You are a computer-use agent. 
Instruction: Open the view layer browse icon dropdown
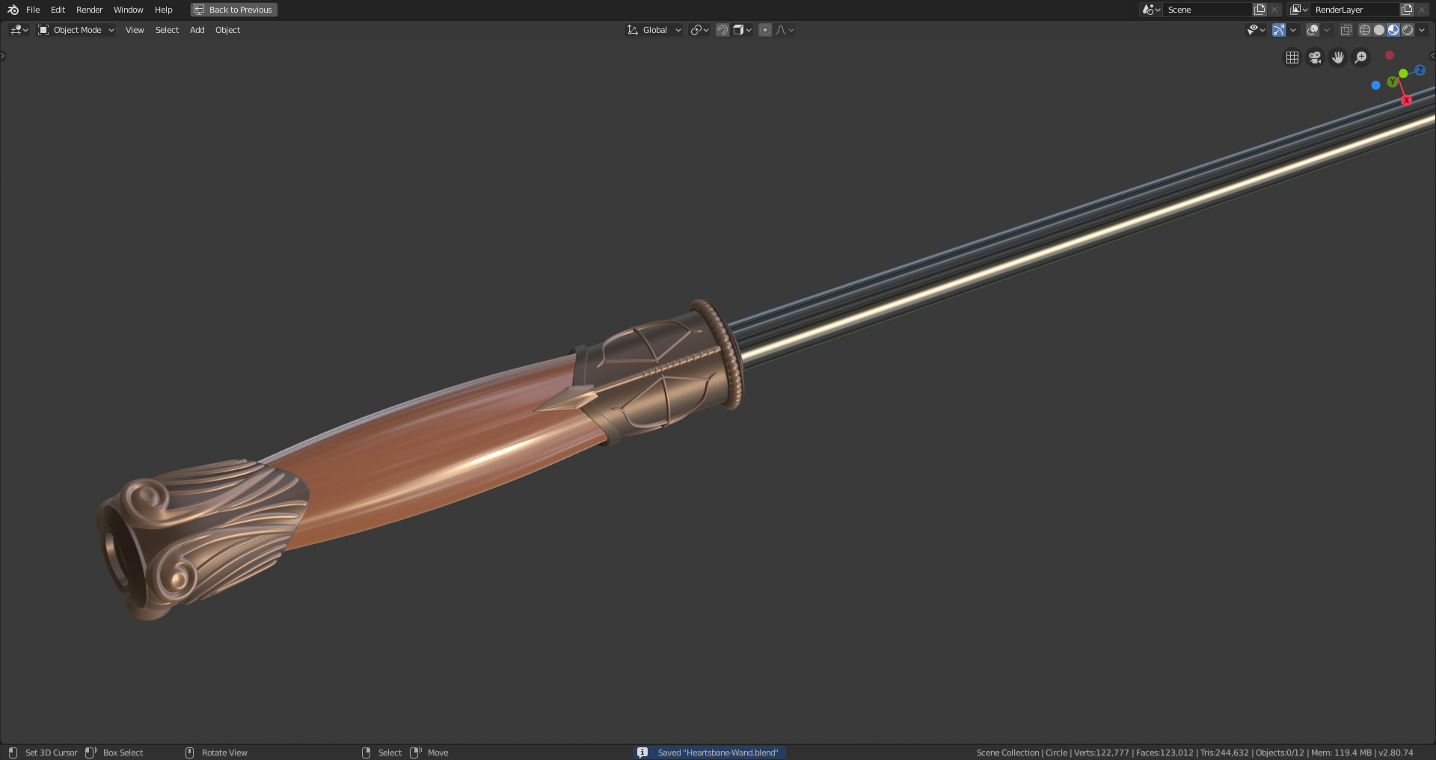(1299, 10)
